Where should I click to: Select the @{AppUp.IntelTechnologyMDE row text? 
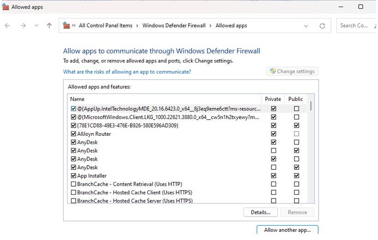tap(169, 109)
